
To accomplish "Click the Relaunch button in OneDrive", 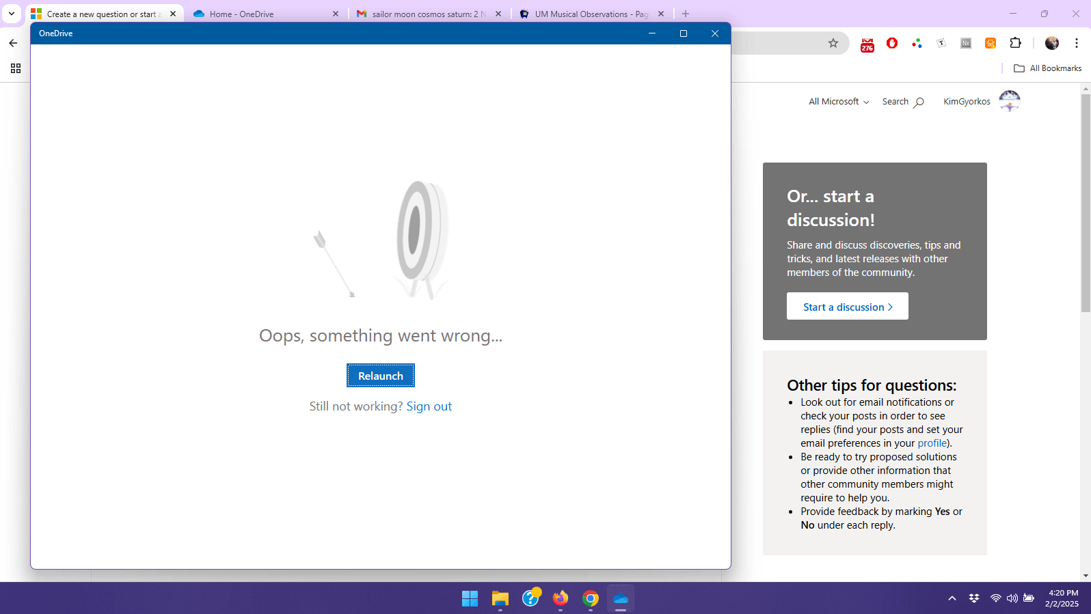I will coord(381,376).
